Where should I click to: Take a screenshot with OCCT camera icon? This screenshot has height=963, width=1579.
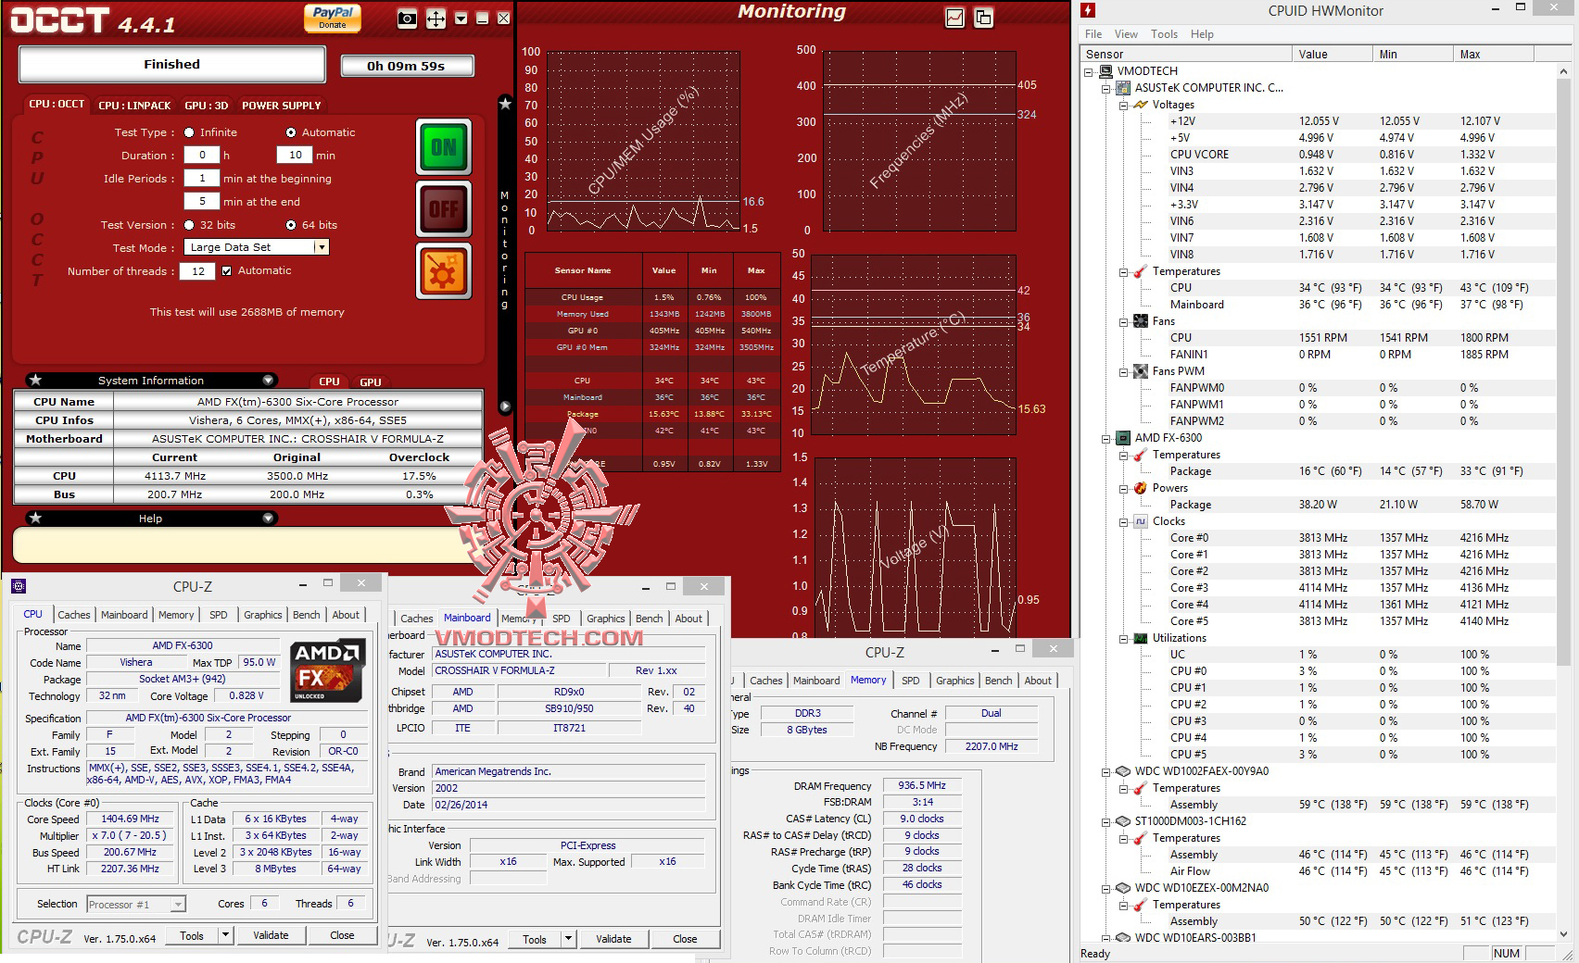[x=407, y=19]
